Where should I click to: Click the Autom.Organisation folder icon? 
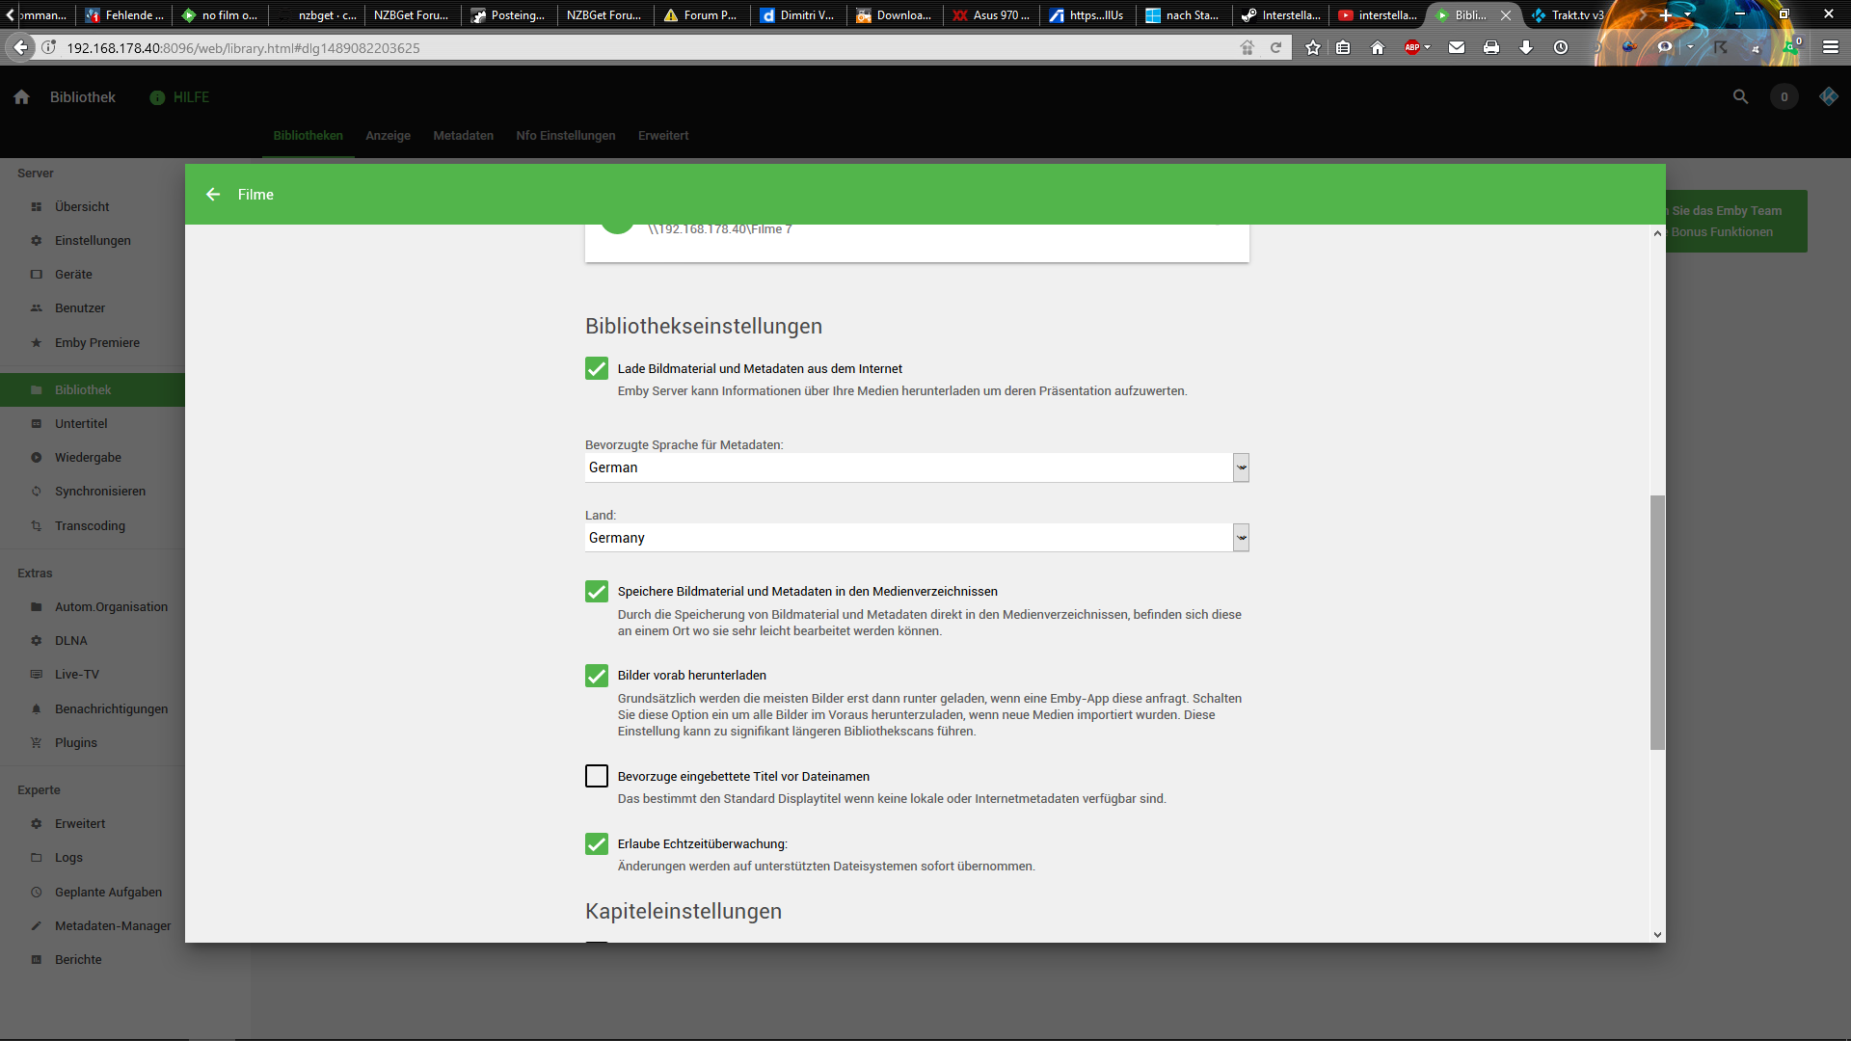click(x=37, y=607)
